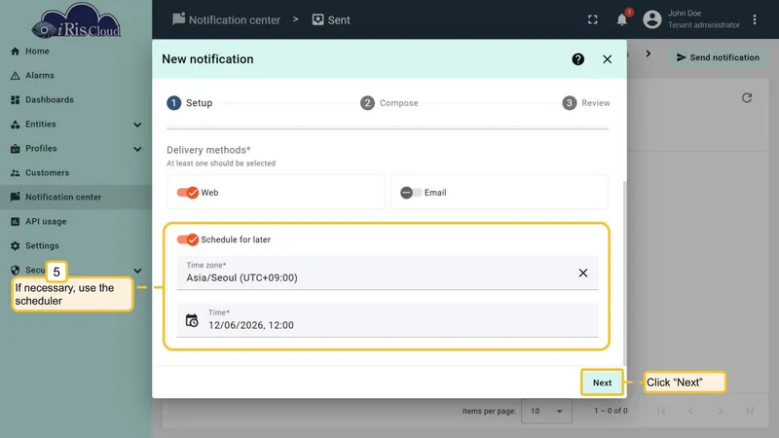
Task: Go to the previous page
Action: [x=690, y=411]
